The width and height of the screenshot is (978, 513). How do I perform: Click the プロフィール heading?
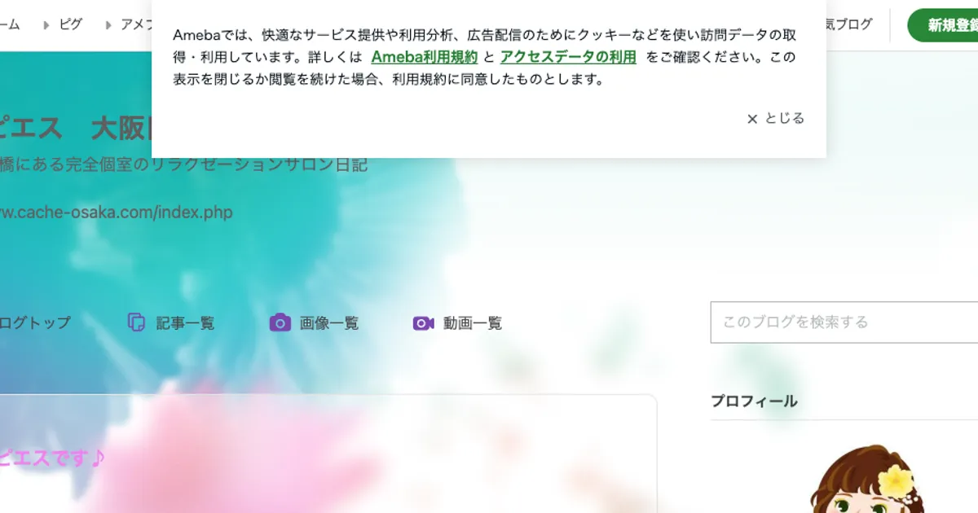coord(754,401)
